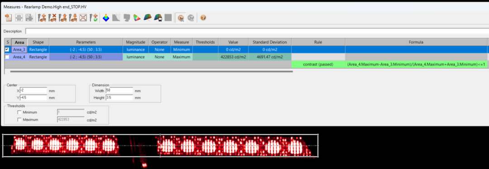Open the Shape cell Rectangle for Area_4

click(38, 57)
